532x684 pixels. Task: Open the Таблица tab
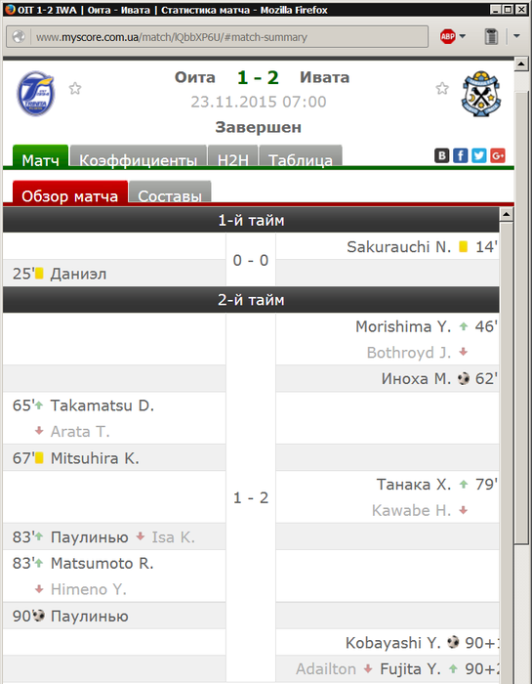pyautogui.click(x=301, y=156)
